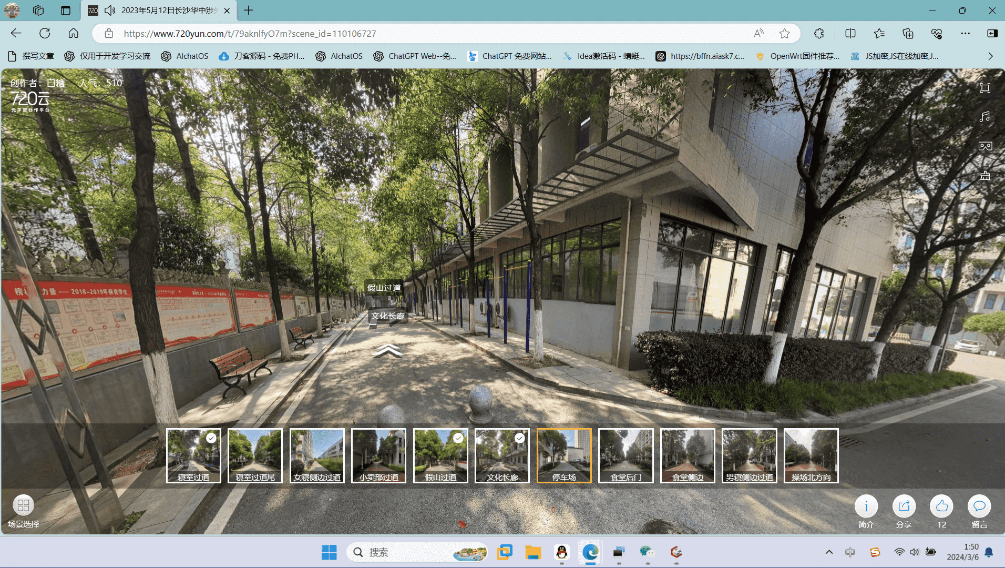This screenshot has width=1005, height=568.
Task: Open the 简介 info icon
Action: point(866,506)
